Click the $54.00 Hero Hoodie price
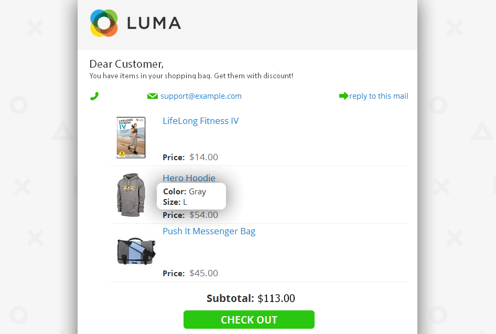The image size is (496, 334). (204, 215)
